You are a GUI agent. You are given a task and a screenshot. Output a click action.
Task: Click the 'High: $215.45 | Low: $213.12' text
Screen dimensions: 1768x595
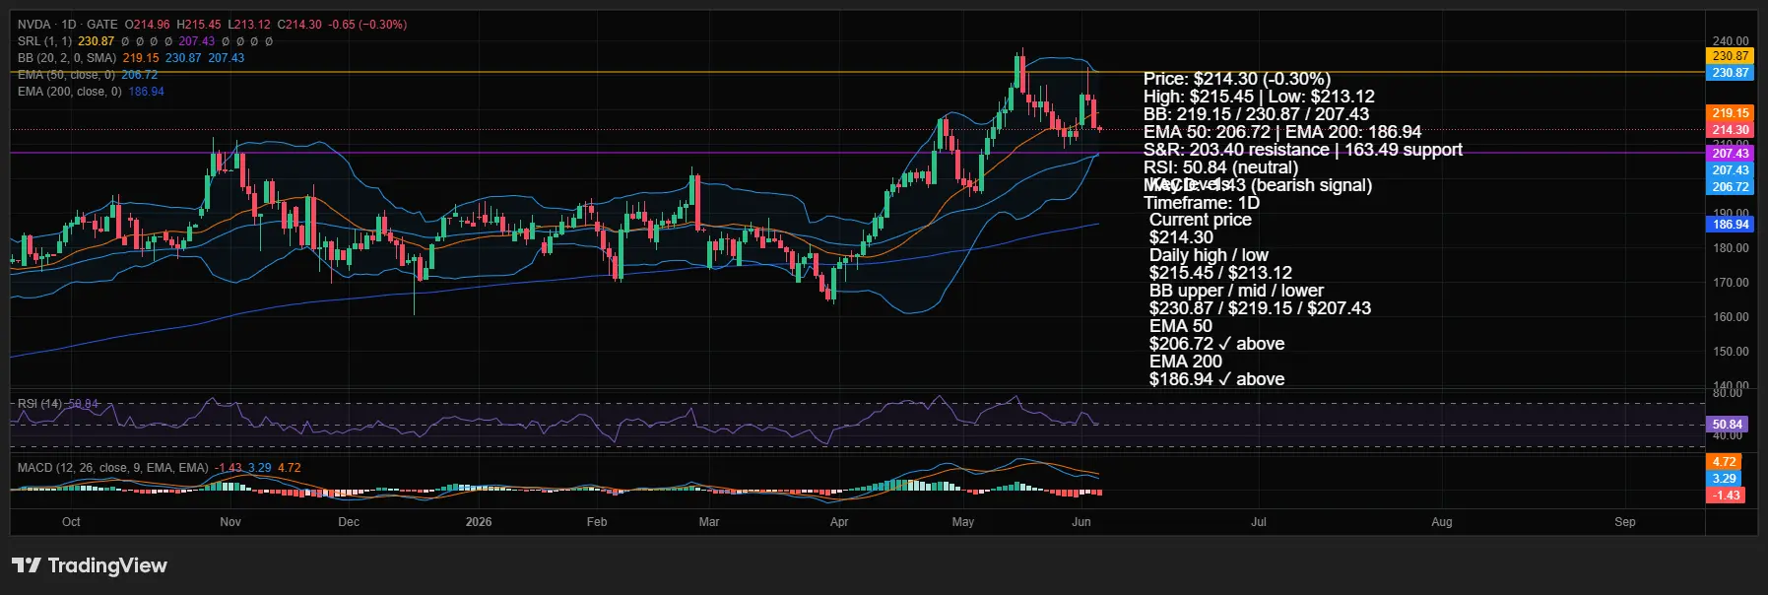(x=1259, y=97)
